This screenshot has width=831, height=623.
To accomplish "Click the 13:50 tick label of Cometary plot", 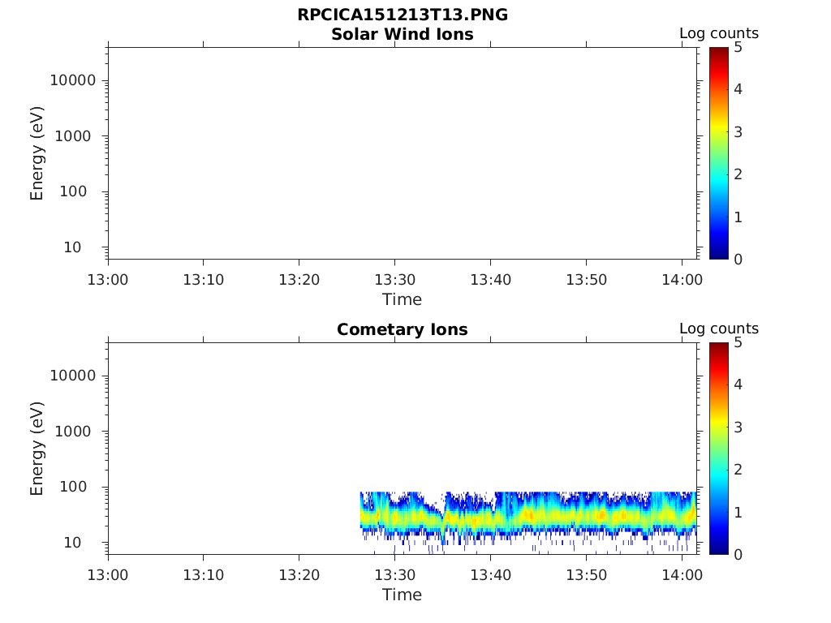I will point(586,575).
